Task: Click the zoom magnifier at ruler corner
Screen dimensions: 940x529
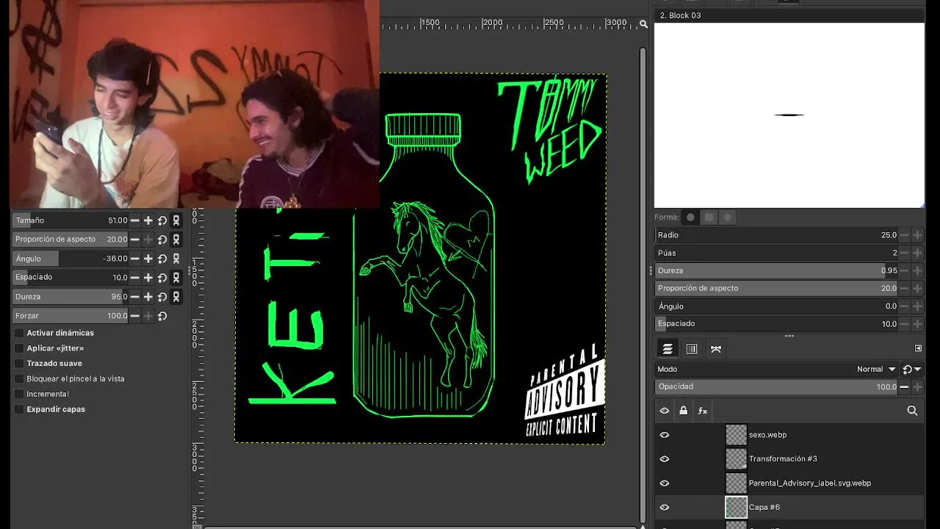Action: pos(643,24)
